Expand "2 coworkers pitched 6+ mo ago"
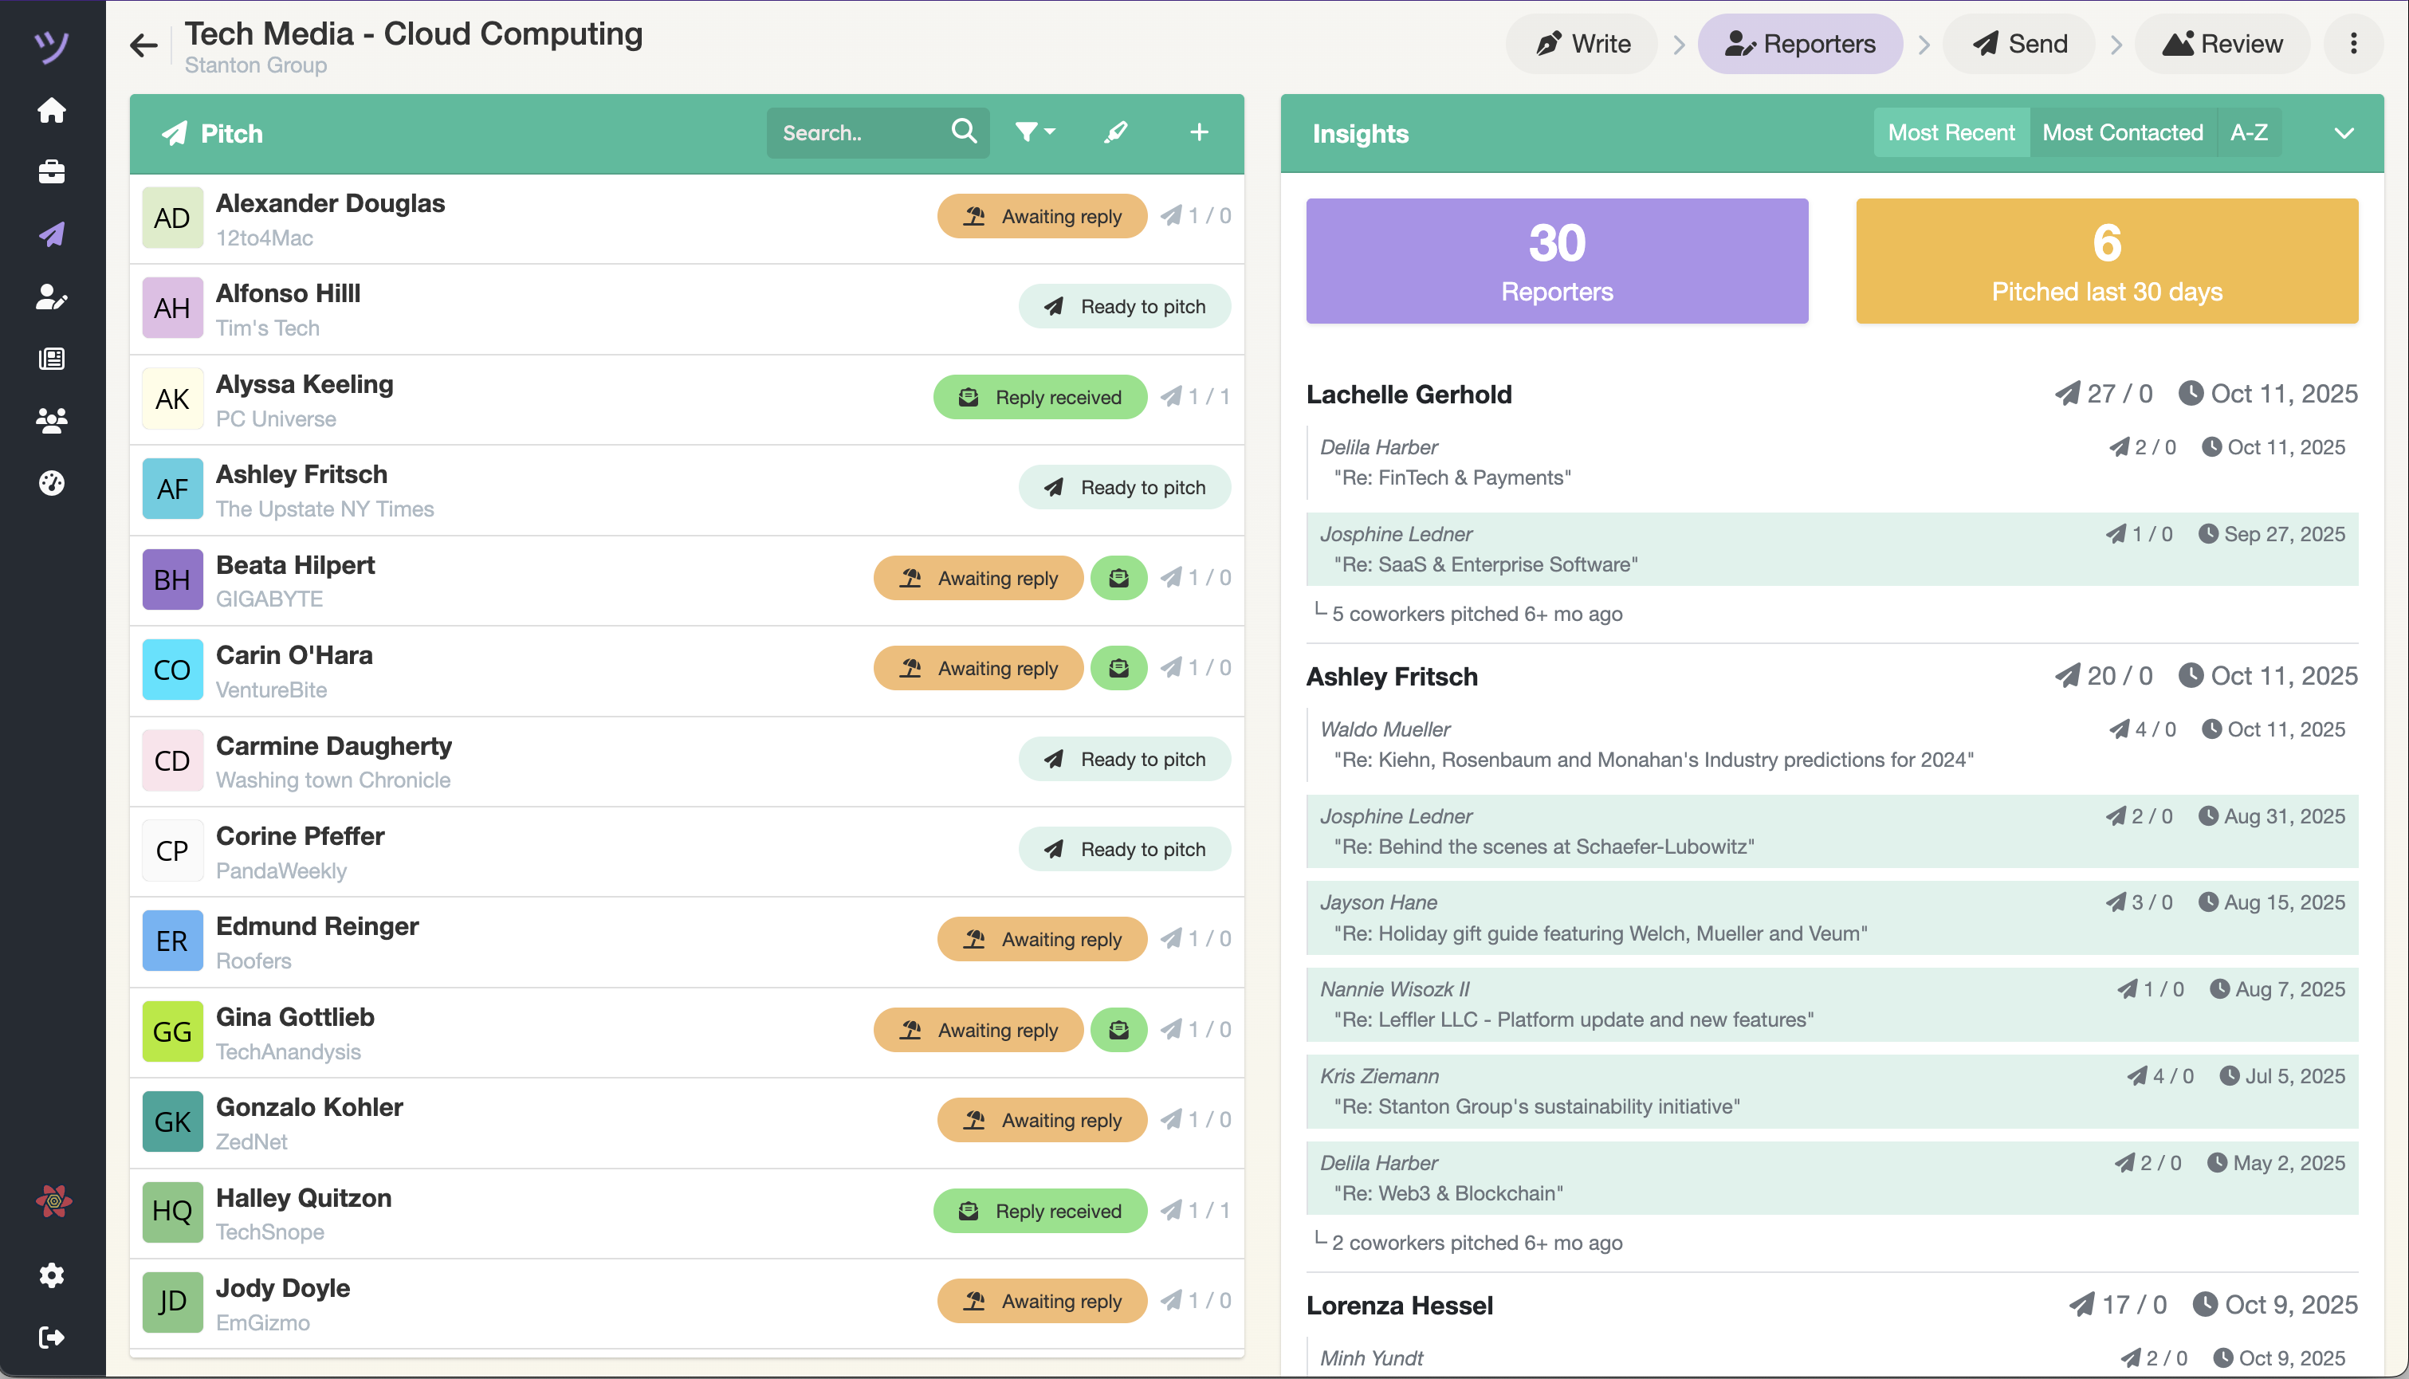 (x=1476, y=1243)
